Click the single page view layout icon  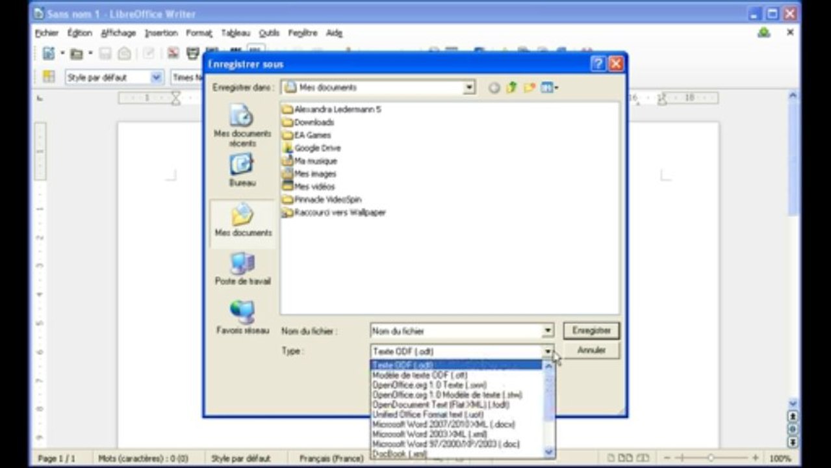(x=611, y=458)
